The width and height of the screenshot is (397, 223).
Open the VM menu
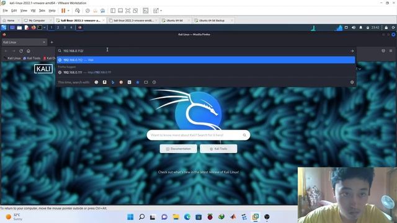pos(33,11)
